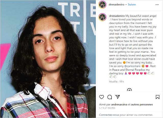Show the autres personnes likes list
163x118 pixels.
(142, 105)
